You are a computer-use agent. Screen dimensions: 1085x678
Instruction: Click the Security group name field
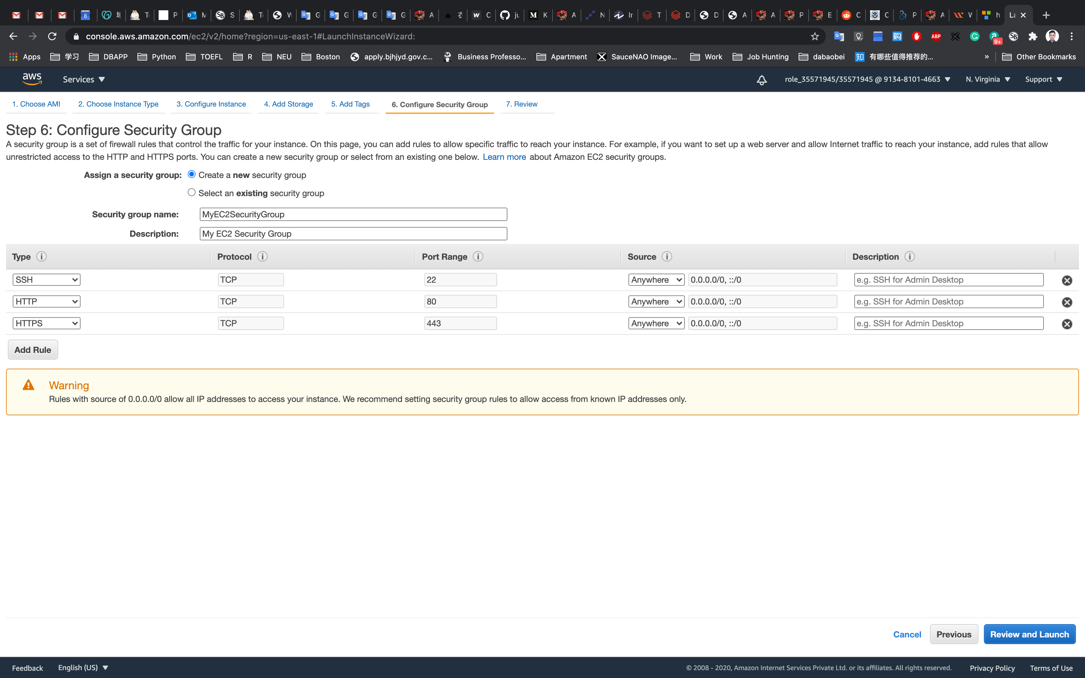[x=353, y=214]
